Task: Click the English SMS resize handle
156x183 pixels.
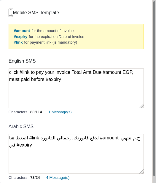Action: (x=142, y=106)
